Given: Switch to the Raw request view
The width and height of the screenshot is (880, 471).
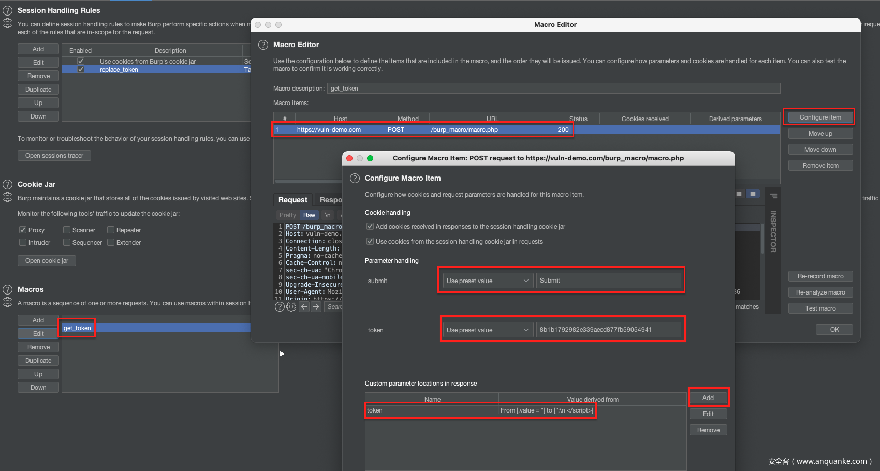Looking at the screenshot, I should pyautogui.click(x=309, y=215).
